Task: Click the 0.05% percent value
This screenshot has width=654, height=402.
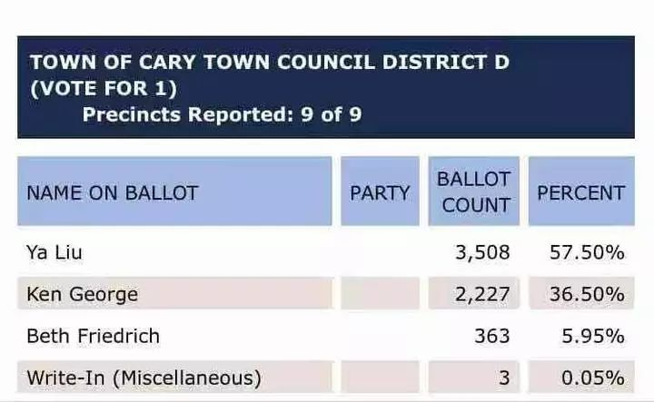Action: 592,378
